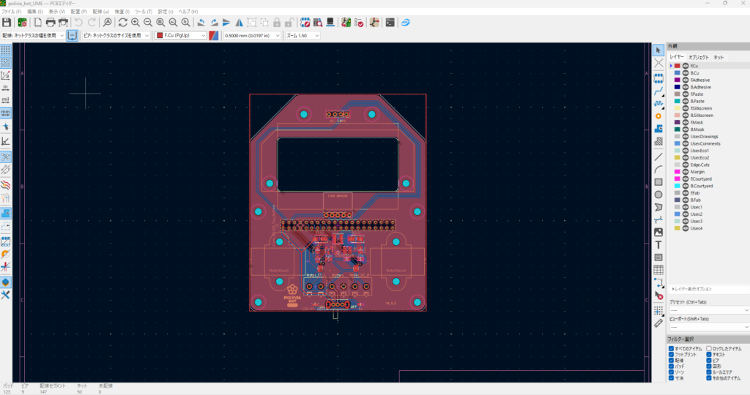750x395 pixels.
Task: Toggle visibility of B.Cu layer
Action: (686, 73)
